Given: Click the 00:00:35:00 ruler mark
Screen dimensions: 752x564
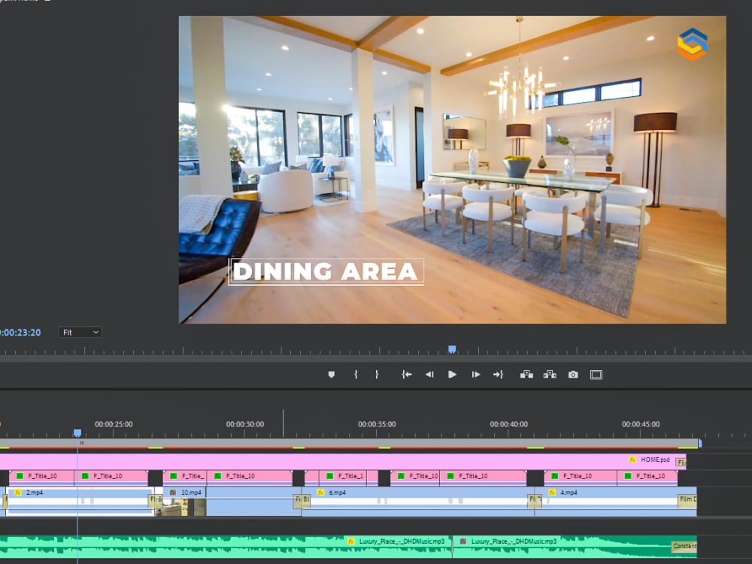Looking at the screenshot, I should (x=377, y=424).
